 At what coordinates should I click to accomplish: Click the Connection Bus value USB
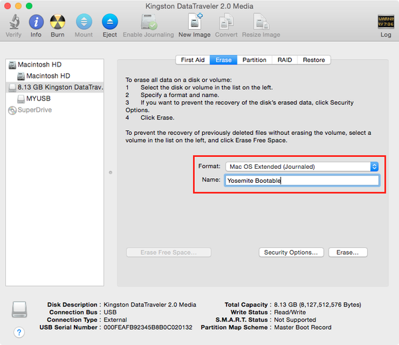[x=110, y=312]
